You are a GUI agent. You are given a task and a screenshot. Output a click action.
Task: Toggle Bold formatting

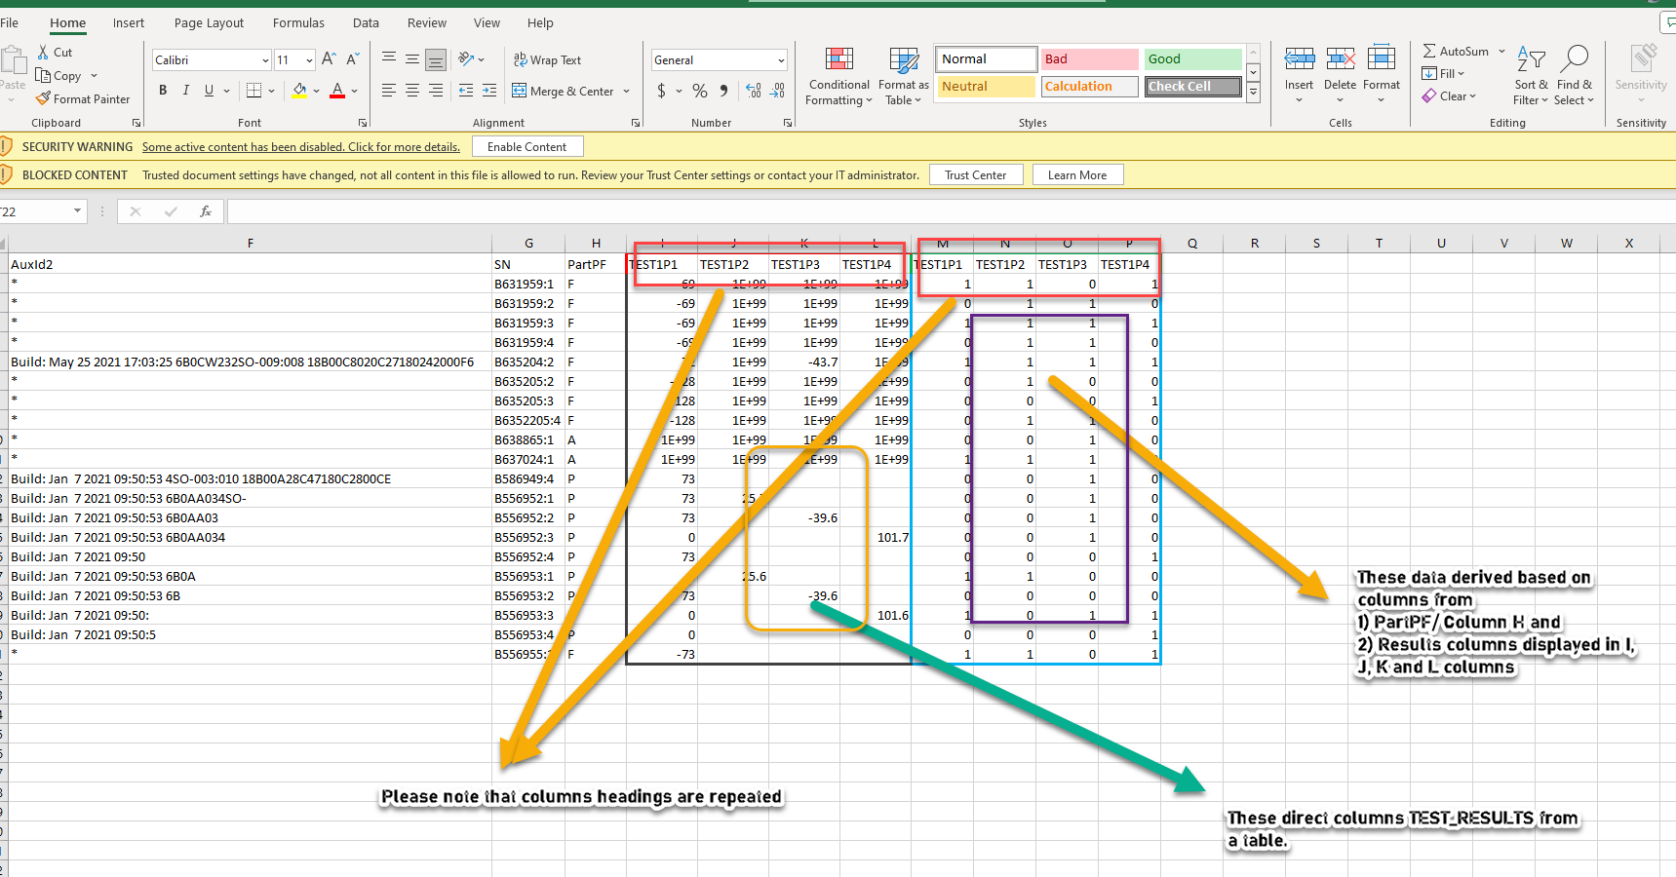(x=163, y=91)
